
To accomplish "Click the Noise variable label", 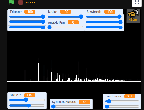I will click(53, 12).
